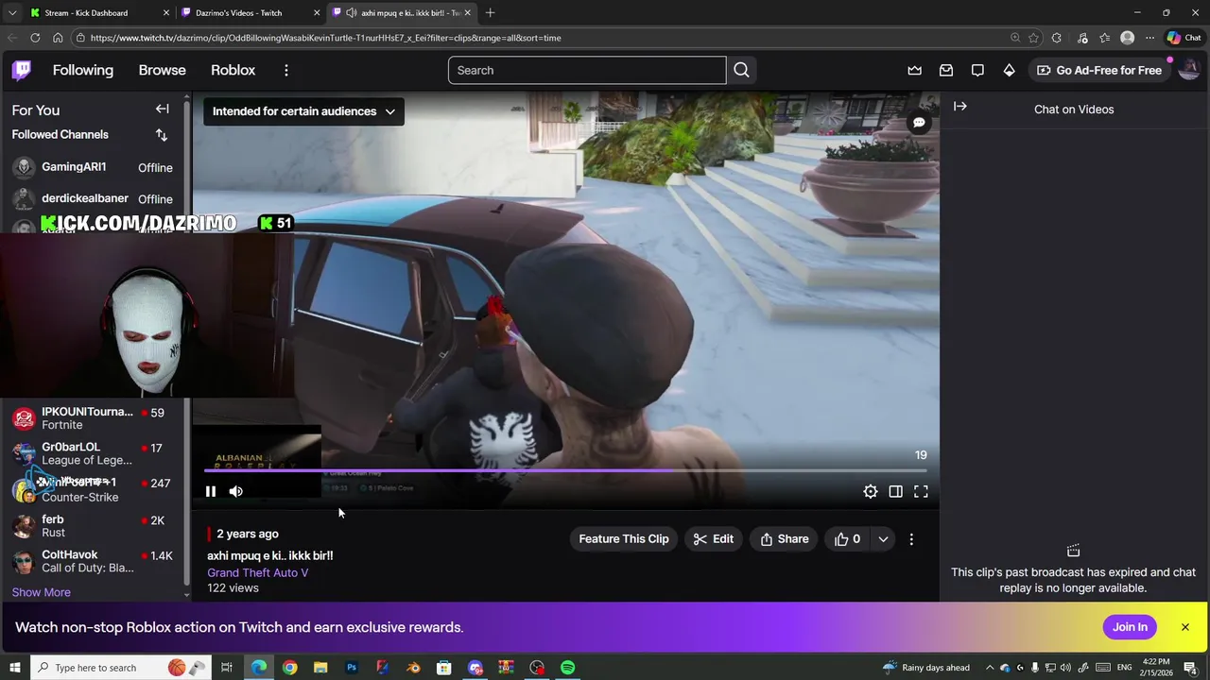This screenshot has height=680, width=1210.
Task: Open IPKOUNITourna... Fortnite live channel
Action: pyautogui.click(x=93, y=418)
